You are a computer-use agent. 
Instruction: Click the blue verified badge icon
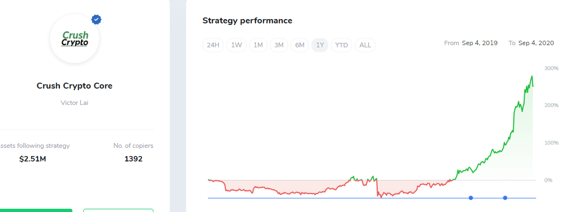(x=96, y=20)
